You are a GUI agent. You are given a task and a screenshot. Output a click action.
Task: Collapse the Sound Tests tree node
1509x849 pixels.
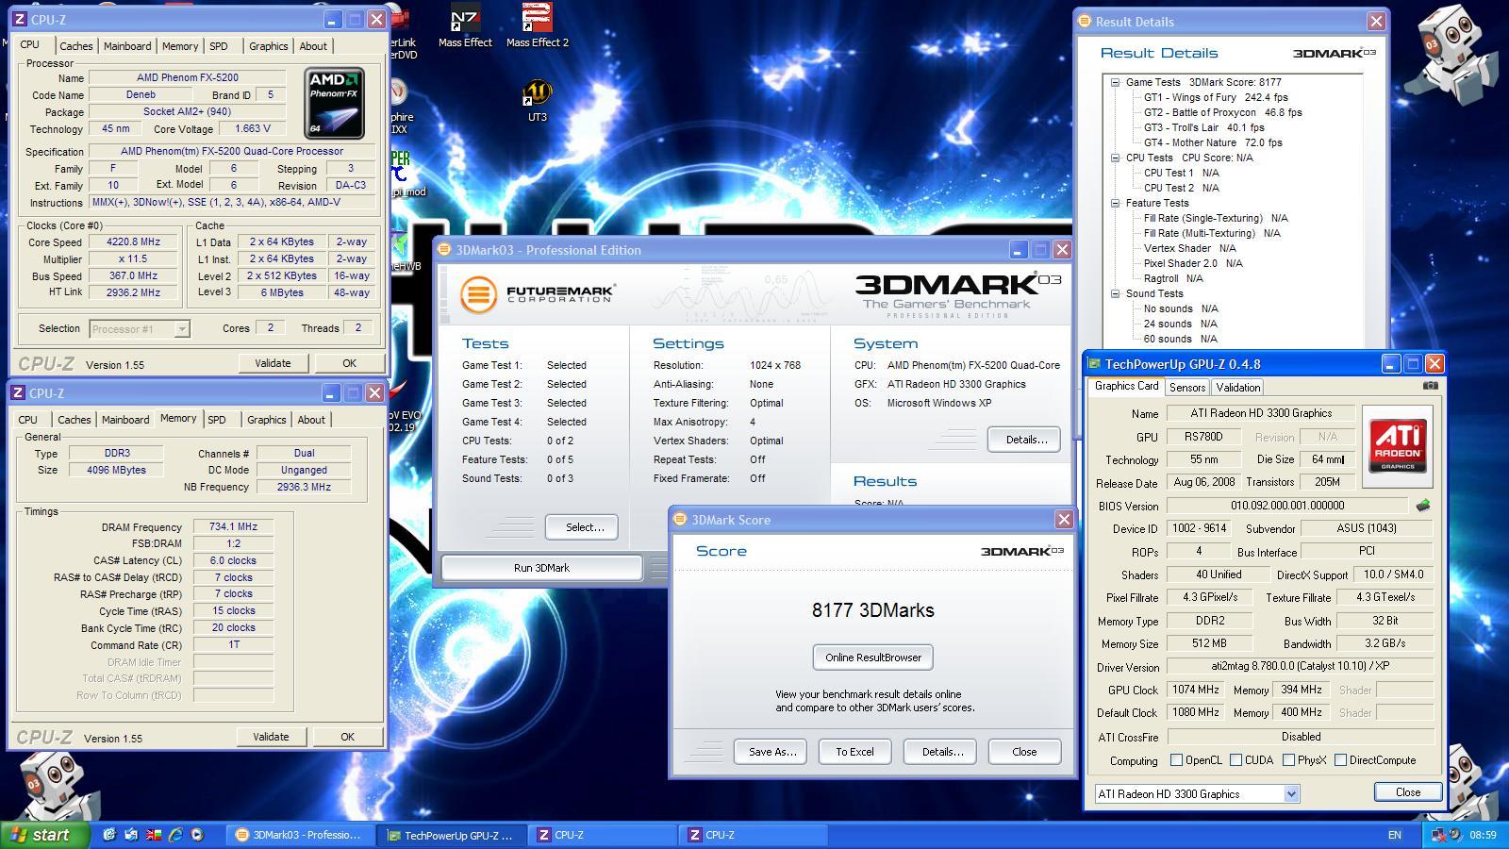[x=1115, y=293]
